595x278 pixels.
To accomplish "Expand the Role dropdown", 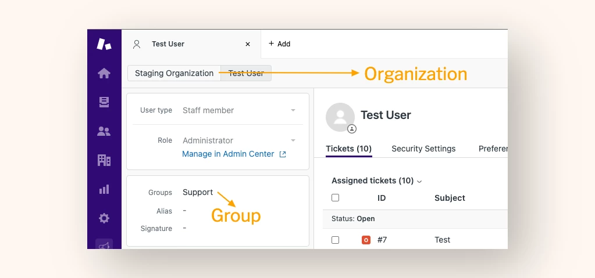I will [x=293, y=140].
